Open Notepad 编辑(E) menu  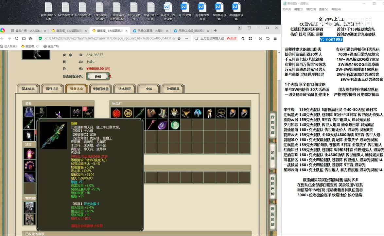(x=299, y=9)
